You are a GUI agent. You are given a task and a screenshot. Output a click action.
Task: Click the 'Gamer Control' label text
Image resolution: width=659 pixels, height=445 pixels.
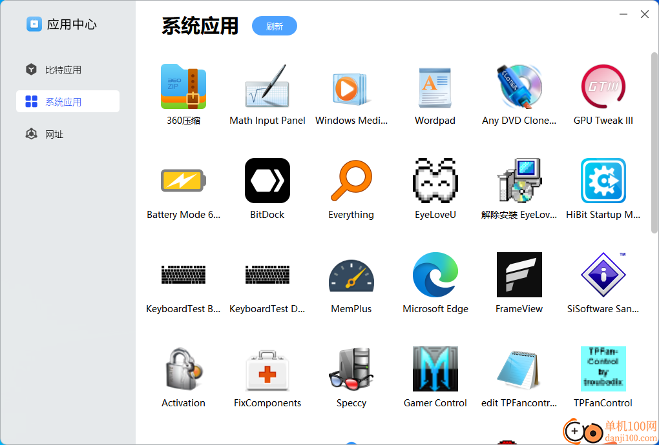point(435,403)
